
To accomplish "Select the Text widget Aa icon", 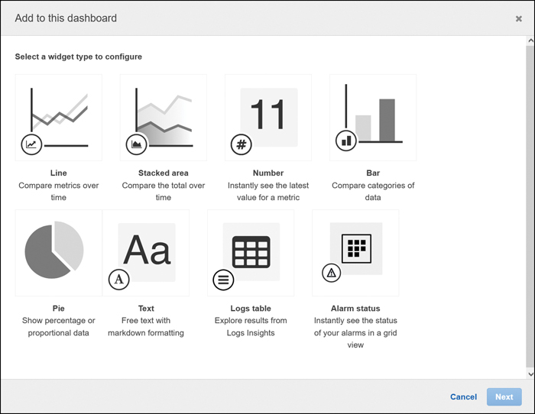I will [146, 253].
